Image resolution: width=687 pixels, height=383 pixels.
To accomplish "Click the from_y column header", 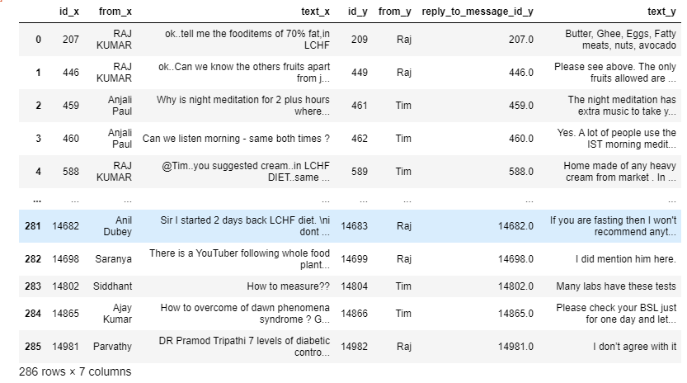I will click(395, 12).
